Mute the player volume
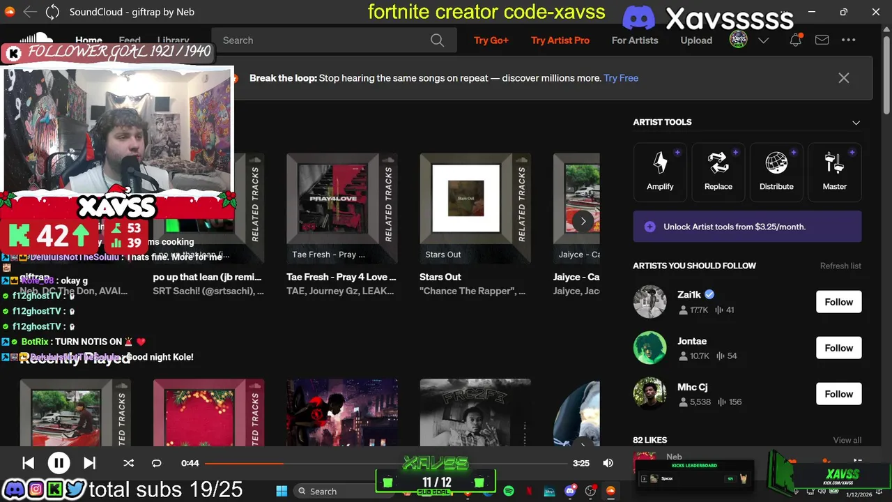892x502 pixels. click(x=608, y=463)
